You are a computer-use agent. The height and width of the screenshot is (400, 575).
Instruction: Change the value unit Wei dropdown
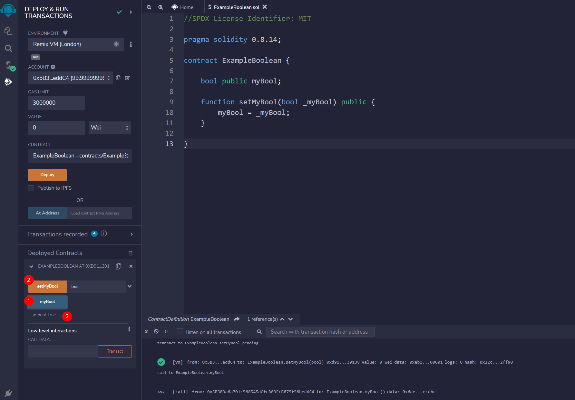pyautogui.click(x=110, y=128)
